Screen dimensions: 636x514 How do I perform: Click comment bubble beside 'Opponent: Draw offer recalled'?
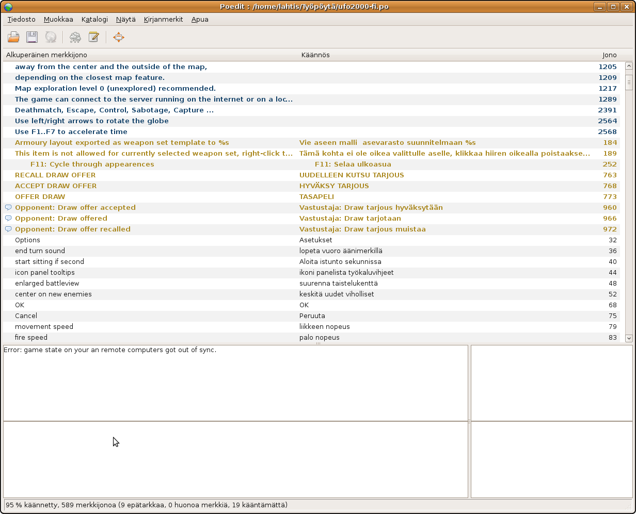coord(8,229)
